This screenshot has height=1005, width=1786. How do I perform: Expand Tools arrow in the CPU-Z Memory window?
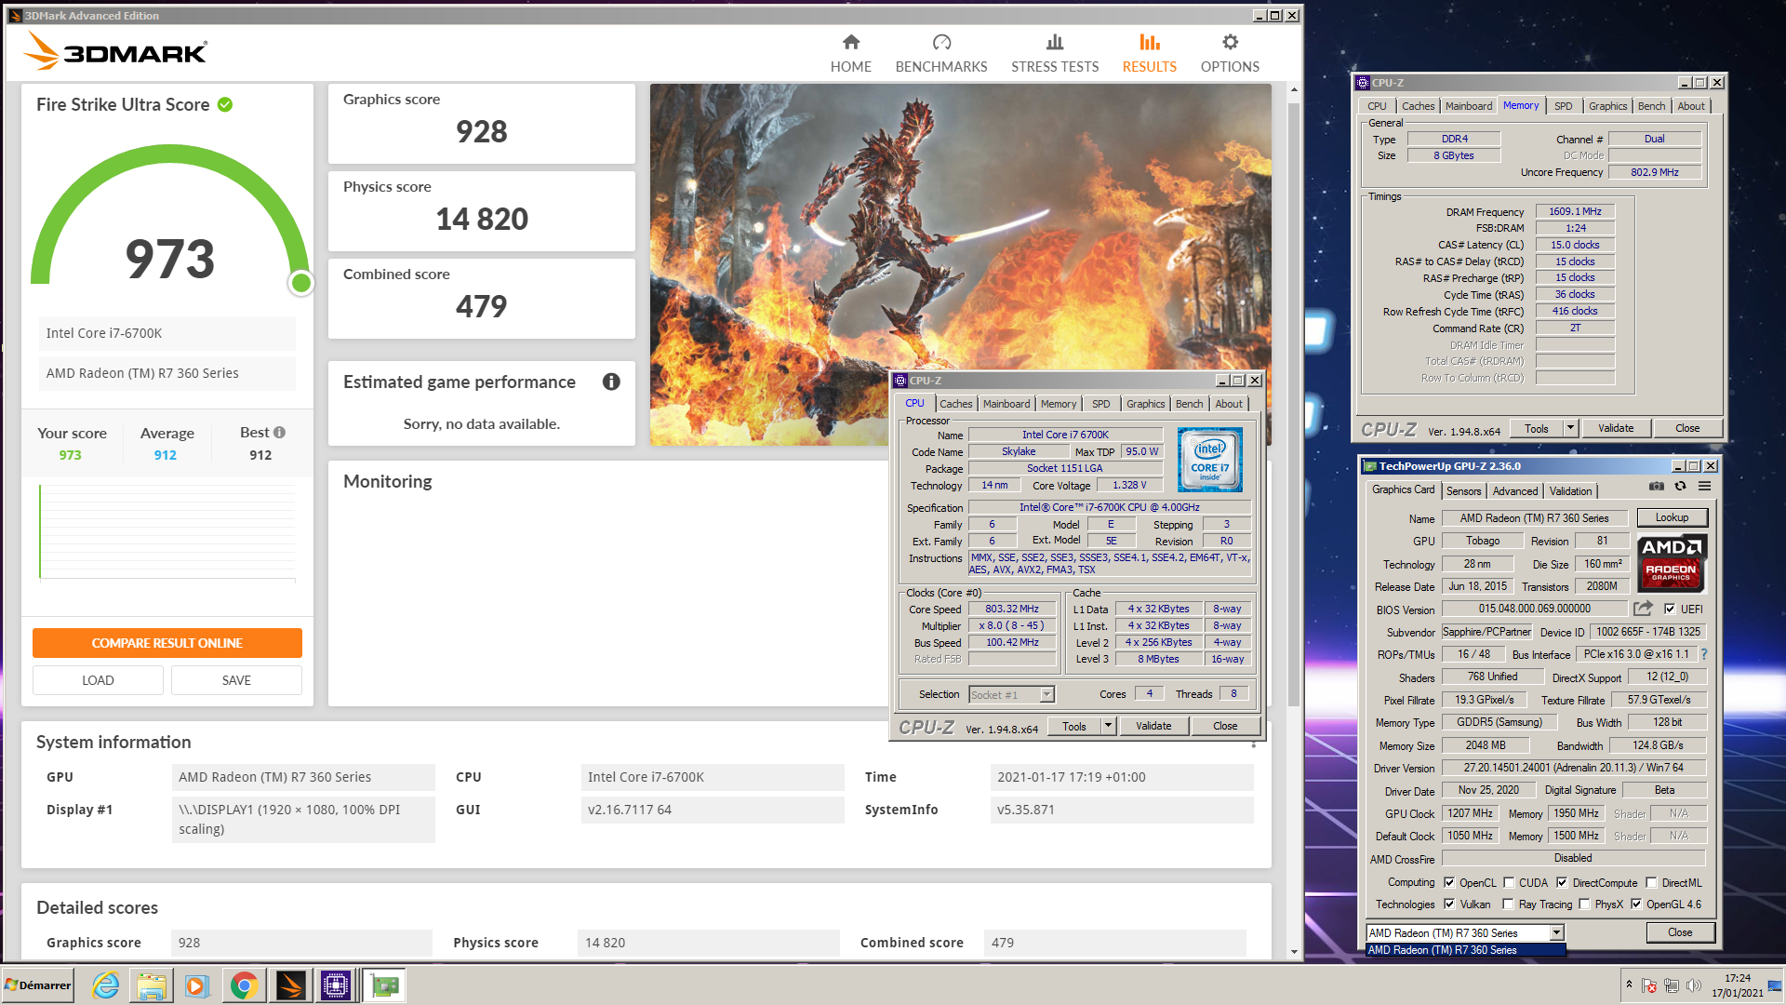pyautogui.click(x=1570, y=428)
